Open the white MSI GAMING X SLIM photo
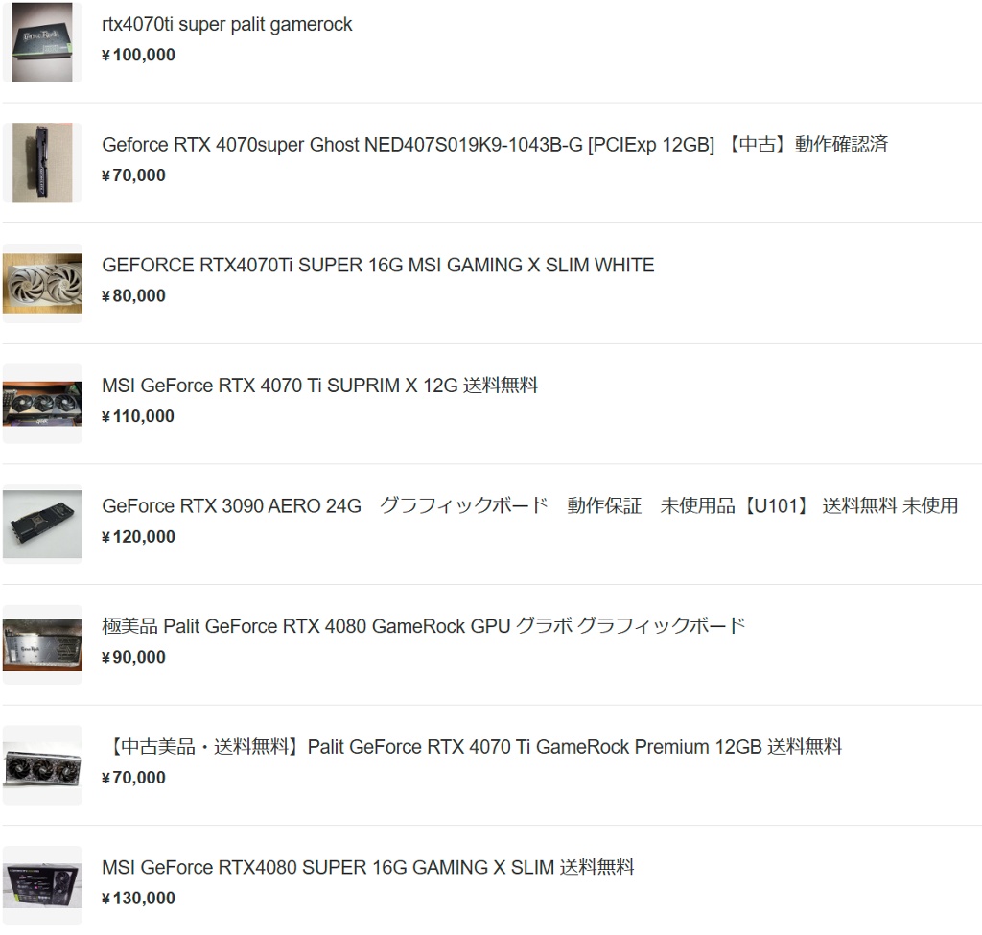Viewport: 982px width, 935px height. pos(42,283)
